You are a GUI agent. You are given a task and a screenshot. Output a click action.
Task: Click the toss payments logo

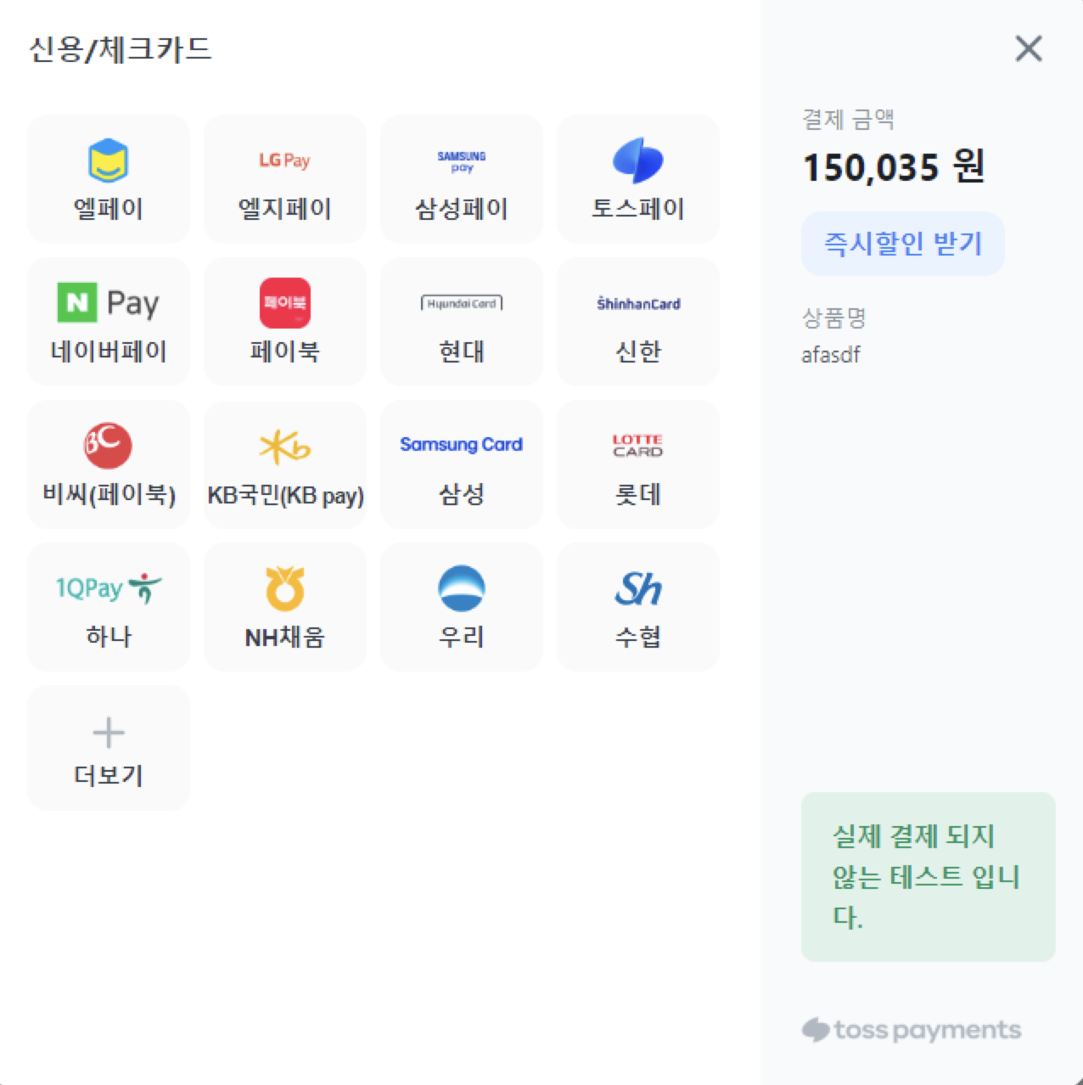coord(912,1030)
